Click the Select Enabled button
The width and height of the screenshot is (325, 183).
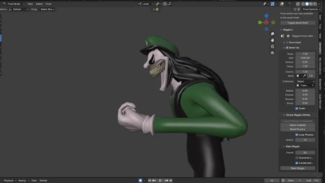pos(298,125)
